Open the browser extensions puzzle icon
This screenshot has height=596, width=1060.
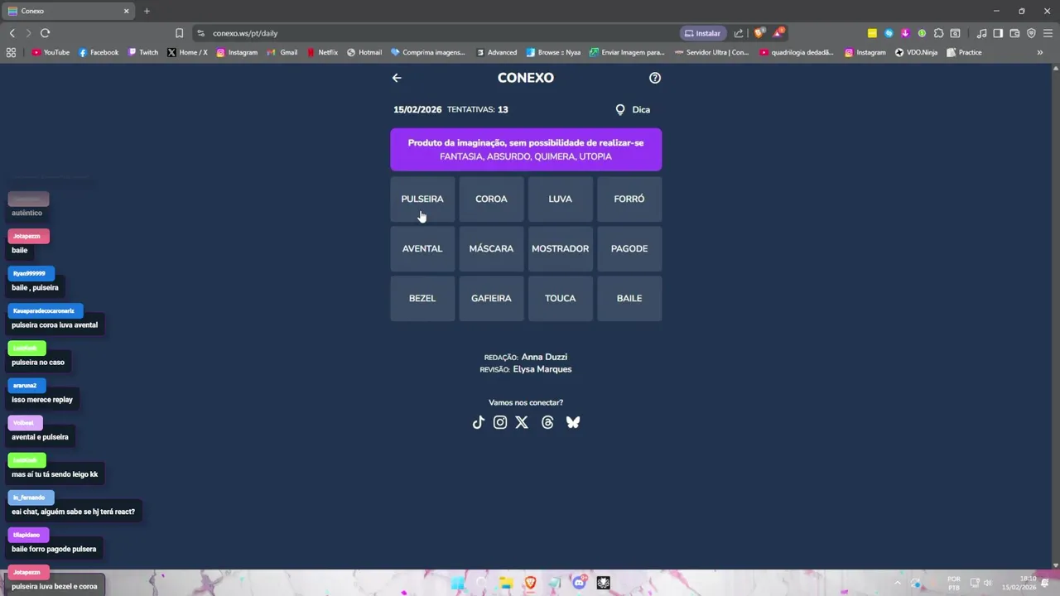click(938, 33)
